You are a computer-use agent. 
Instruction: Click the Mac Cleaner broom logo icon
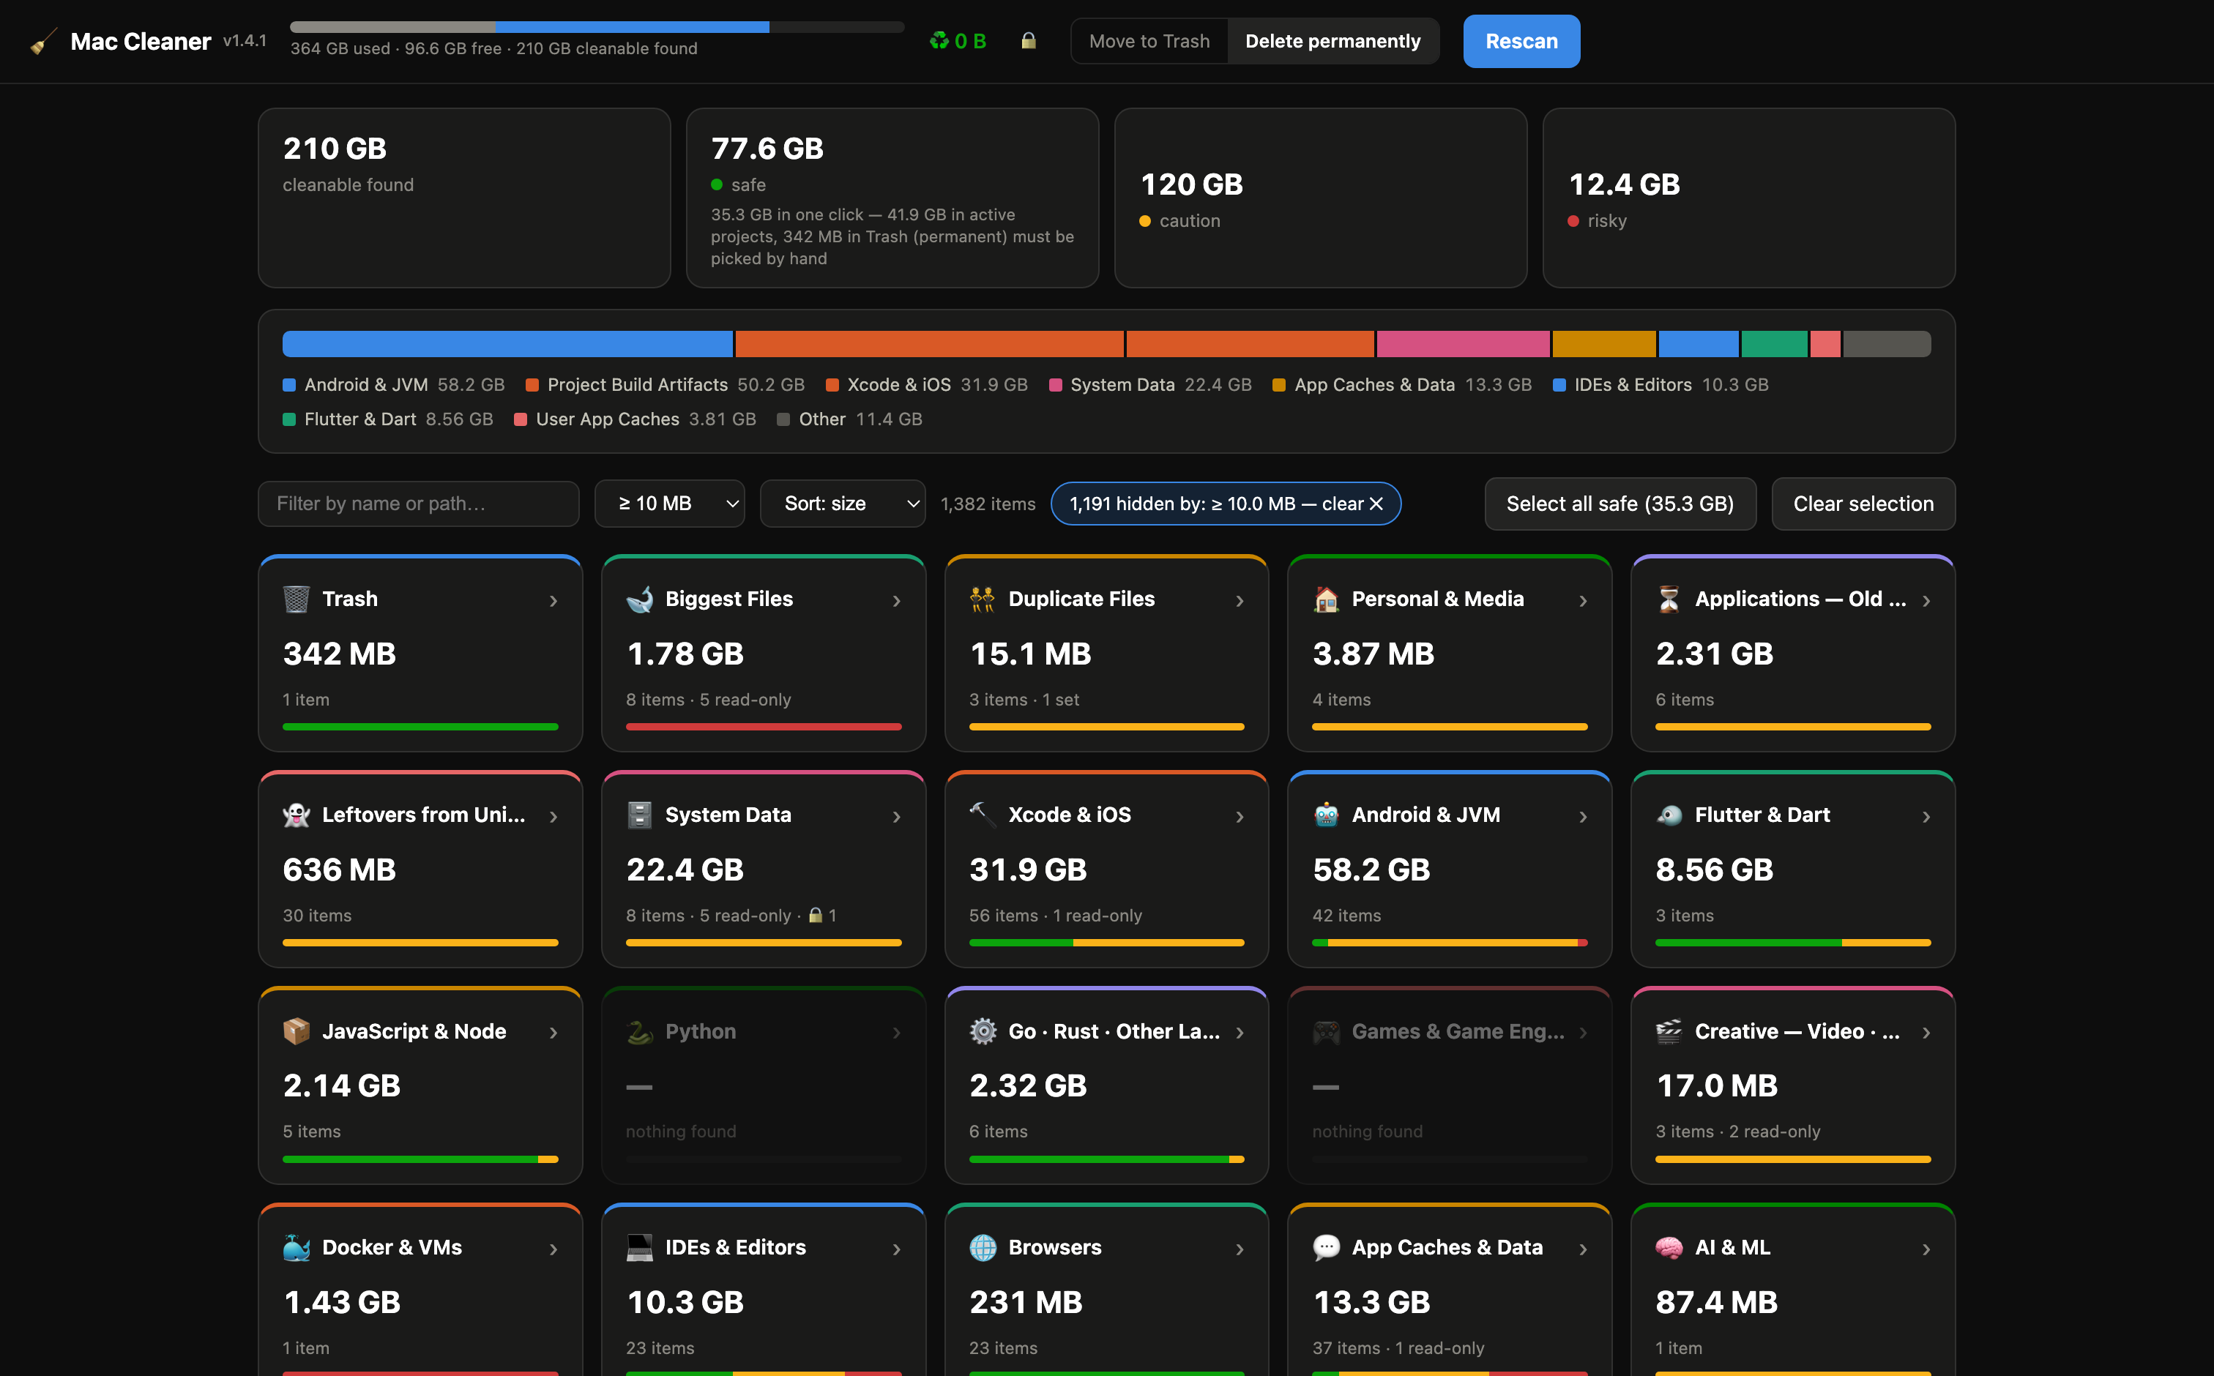click(x=42, y=42)
